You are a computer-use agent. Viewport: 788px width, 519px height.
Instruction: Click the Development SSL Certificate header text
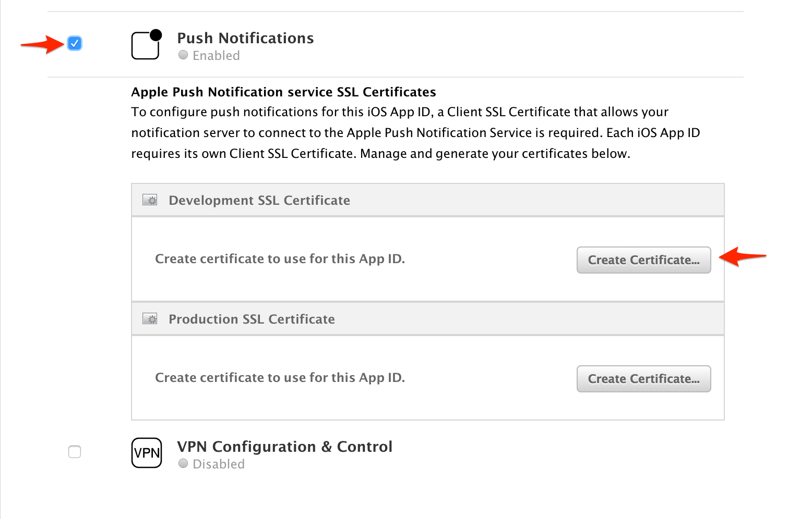coord(259,201)
